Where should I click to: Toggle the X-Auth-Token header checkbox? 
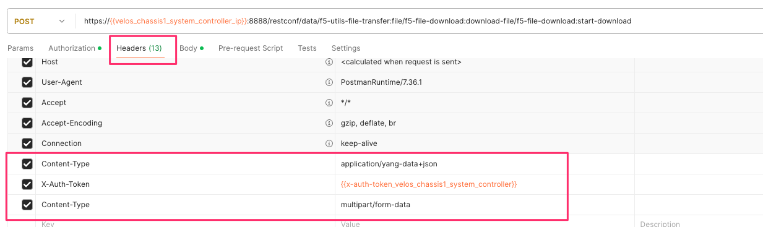tap(27, 184)
